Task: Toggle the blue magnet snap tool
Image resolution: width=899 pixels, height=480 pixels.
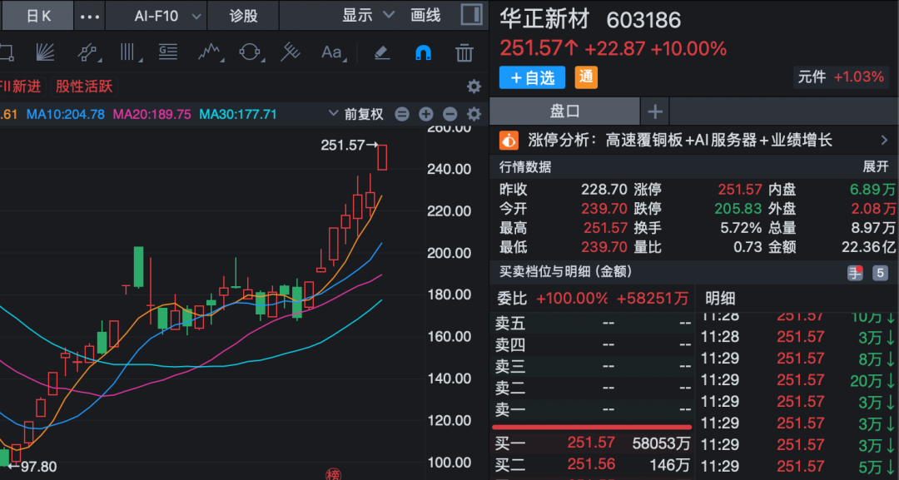Action: tap(423, 52)
